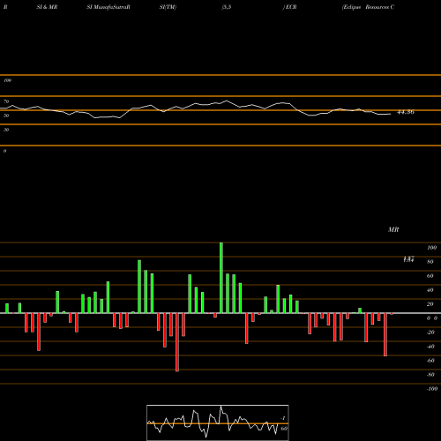Click the 100 label on MR axis
The image size is (441, 441).
[431, 248]
